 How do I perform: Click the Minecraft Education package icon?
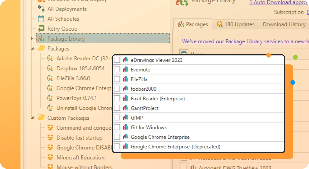(50, 157)
